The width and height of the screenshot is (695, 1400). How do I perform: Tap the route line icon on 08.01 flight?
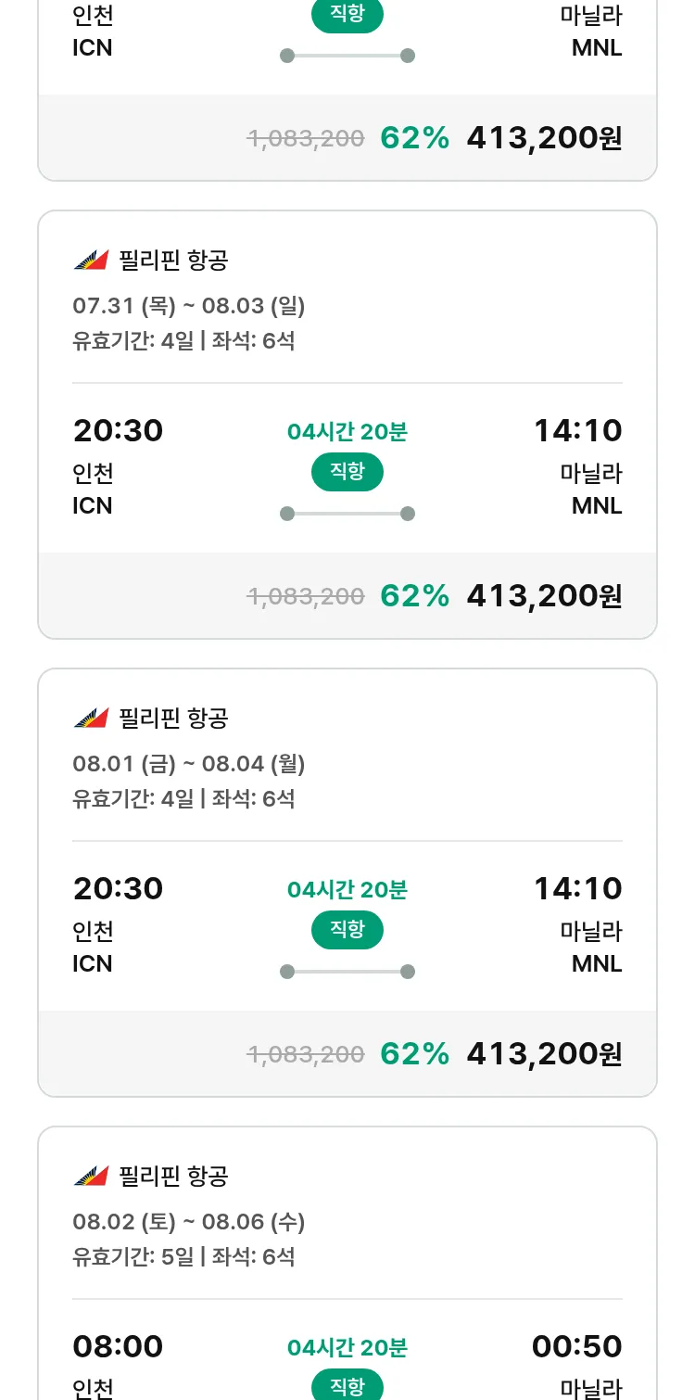[x=347, y=972]
